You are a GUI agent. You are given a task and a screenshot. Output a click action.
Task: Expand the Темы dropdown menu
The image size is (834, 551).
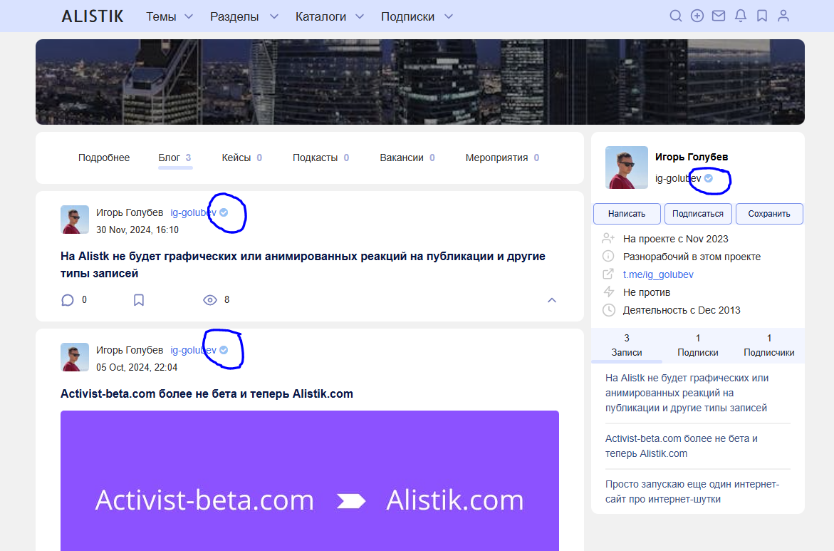coord(170,16)
